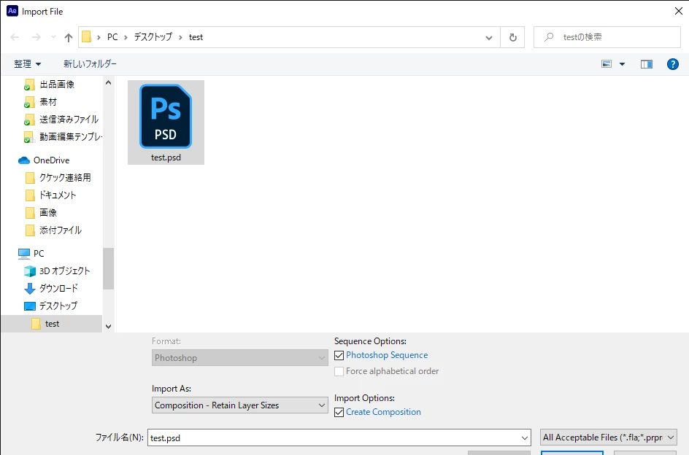Screen dimensions: 689x455
Task: Open help with the question mark icon
Action: coord(673,64)
